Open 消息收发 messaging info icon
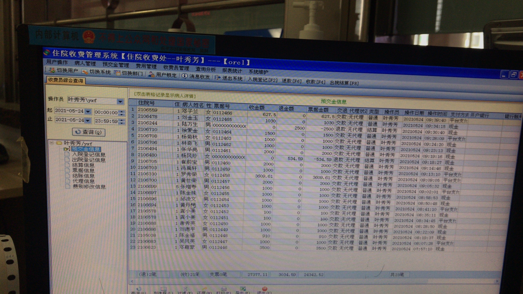Viewport: 523px width, 294px height. tap(185, 76)
